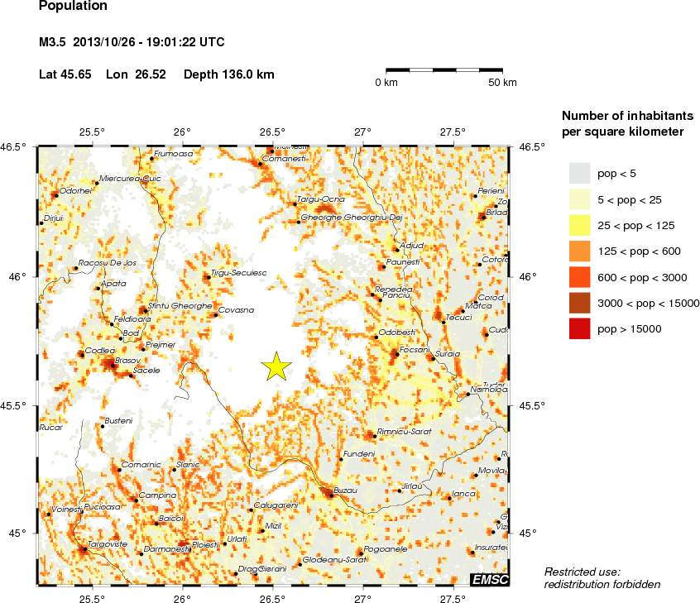Select the Brasov city dot marker
The height and width of the screenshot is (603, 700).
point(113,366)
